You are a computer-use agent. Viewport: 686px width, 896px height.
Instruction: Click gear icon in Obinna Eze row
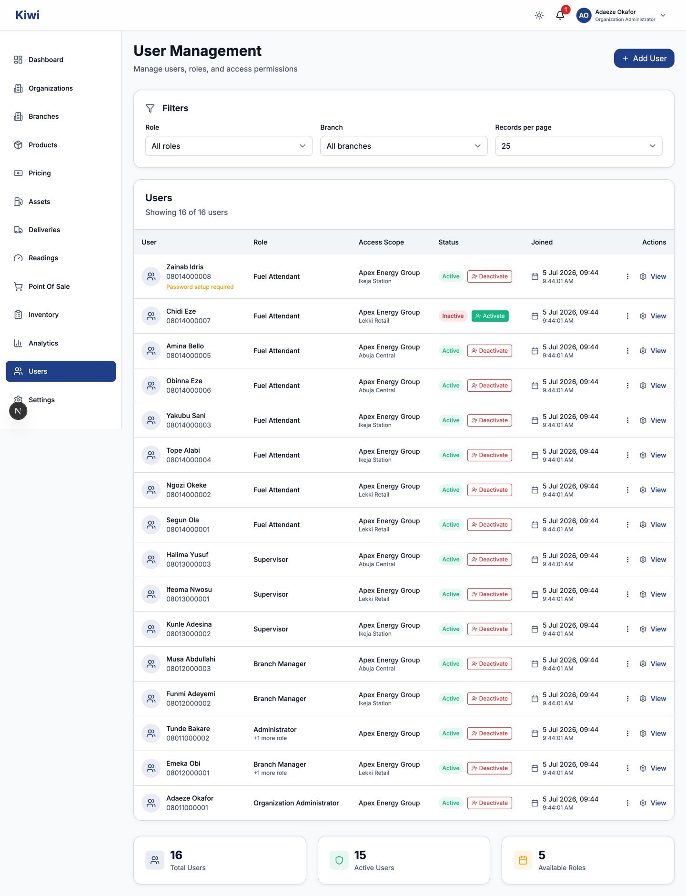click(643, 386)
